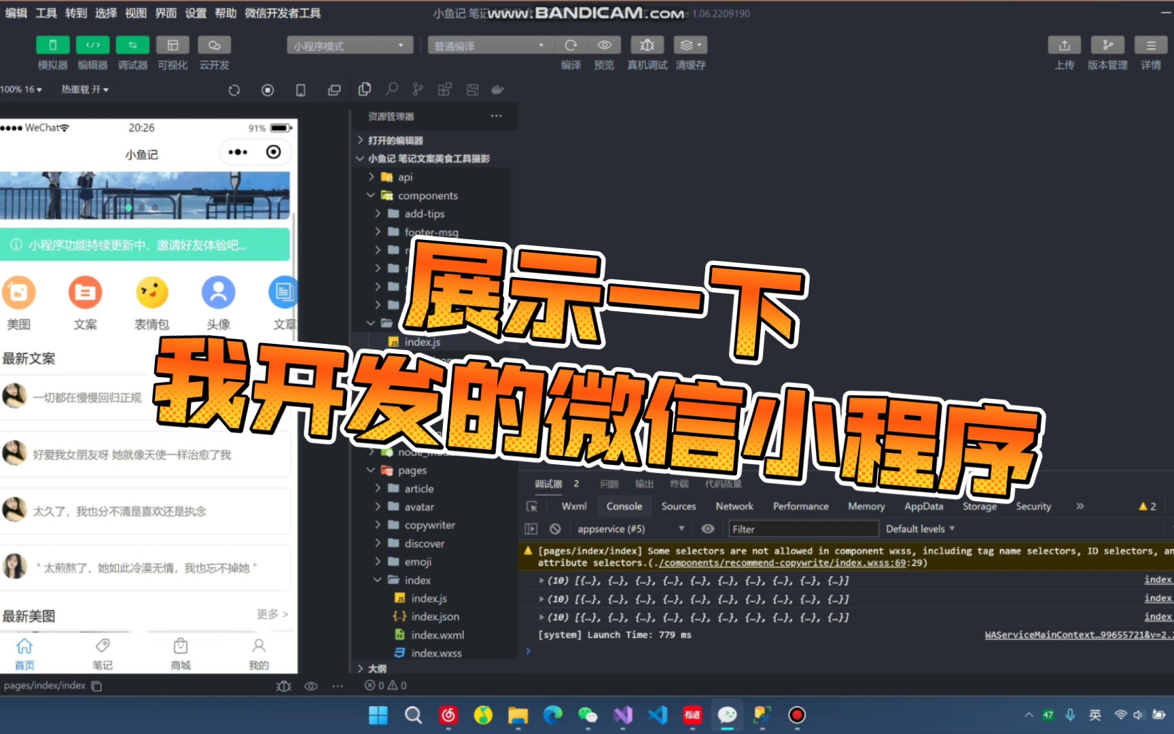Image resolution: width=1174 pixels, height=734 pixels.
Task: Toggle the warnings filter showing 2 in console
Action: (x=1146, y=506)
